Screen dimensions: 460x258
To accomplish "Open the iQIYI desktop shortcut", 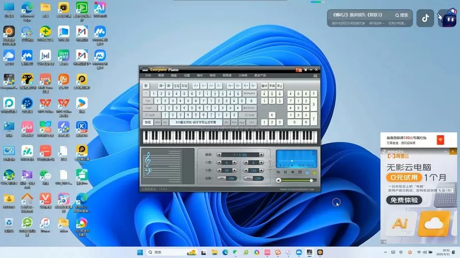I will coord(64,57).
